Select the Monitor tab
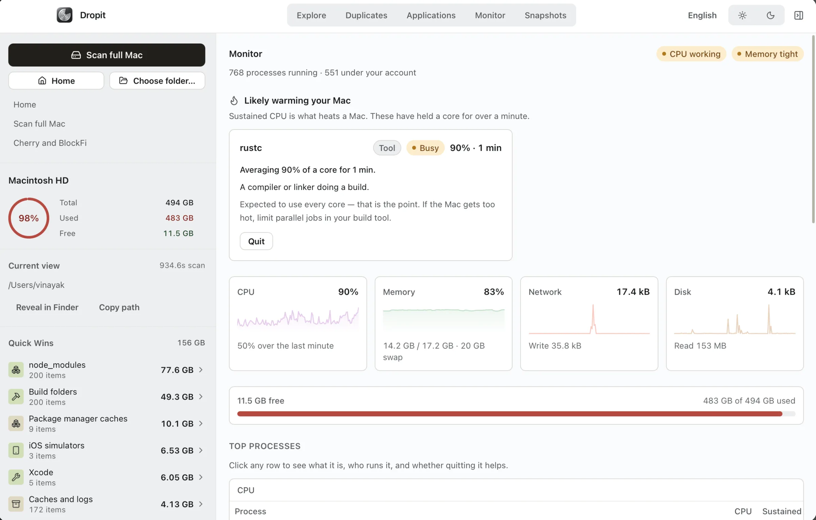Viewport: 816px width, 520px height. [490, 15]
